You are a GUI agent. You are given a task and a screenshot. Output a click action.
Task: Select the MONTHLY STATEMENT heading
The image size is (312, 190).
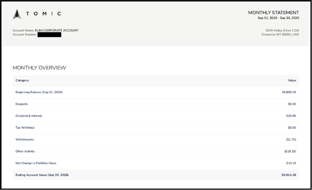[x=273, y=13]
